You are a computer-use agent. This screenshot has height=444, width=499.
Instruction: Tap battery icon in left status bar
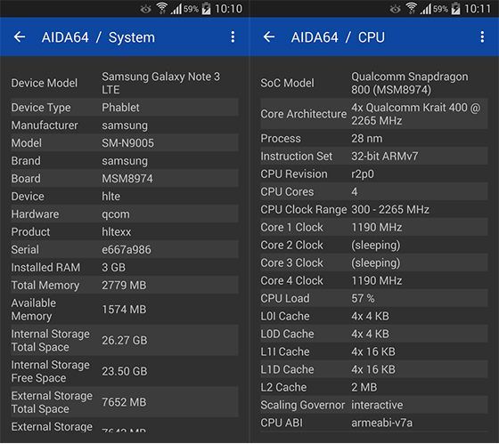[x=206, y=9]
